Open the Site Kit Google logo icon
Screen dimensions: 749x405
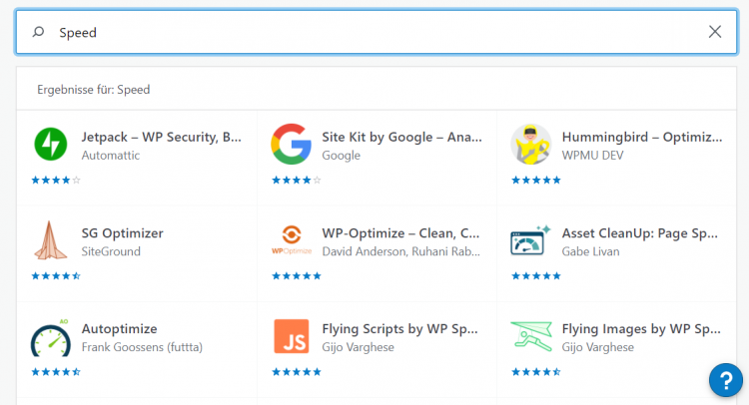[291, 144]
